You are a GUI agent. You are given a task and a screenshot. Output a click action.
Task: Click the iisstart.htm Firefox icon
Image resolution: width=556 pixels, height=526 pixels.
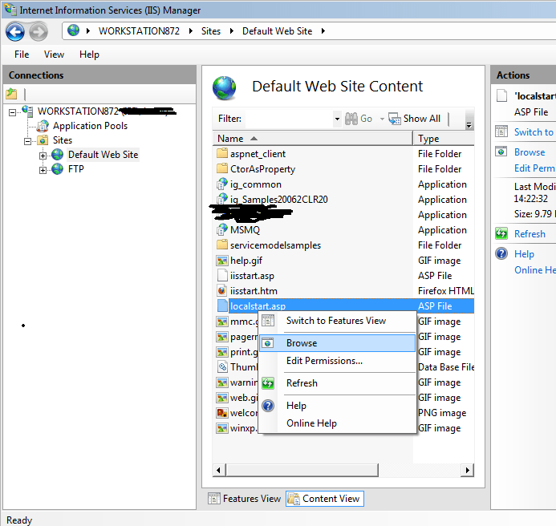click(x=222, y=290)
